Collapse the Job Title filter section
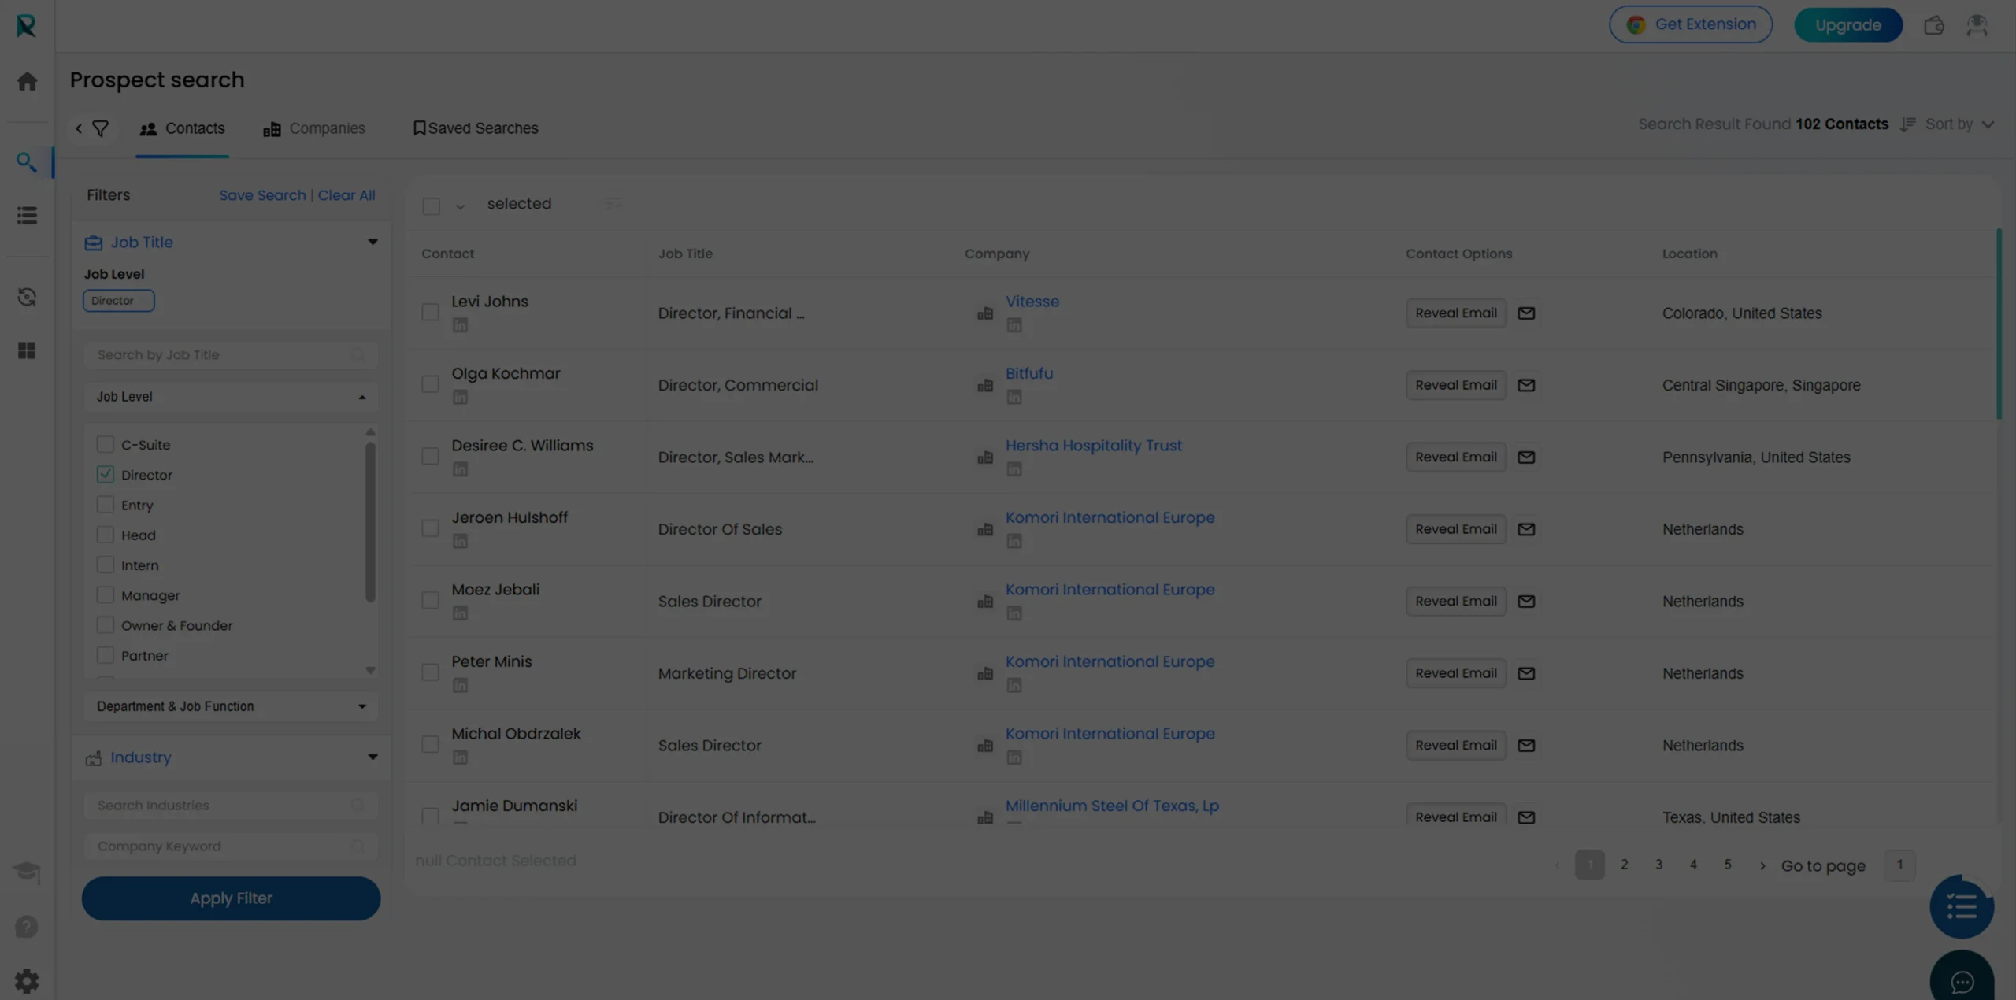This screenshot has width=2016, height=1000. [372, 242]
